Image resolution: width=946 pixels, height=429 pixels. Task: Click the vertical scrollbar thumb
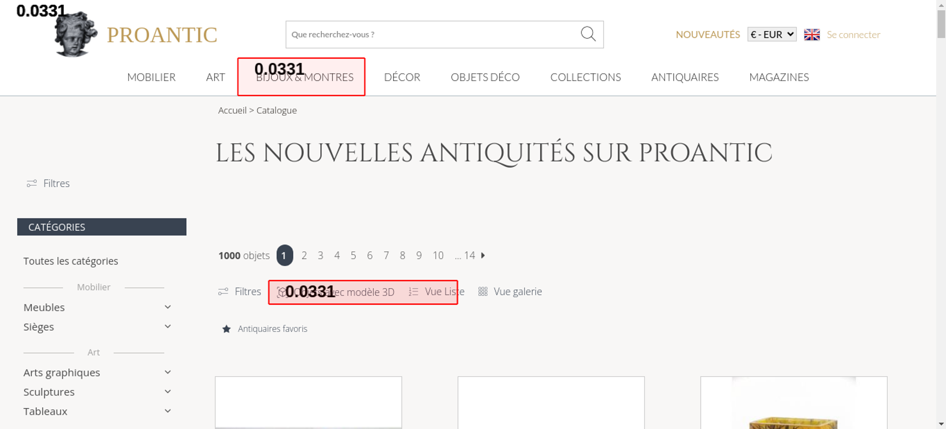(941, 24)
